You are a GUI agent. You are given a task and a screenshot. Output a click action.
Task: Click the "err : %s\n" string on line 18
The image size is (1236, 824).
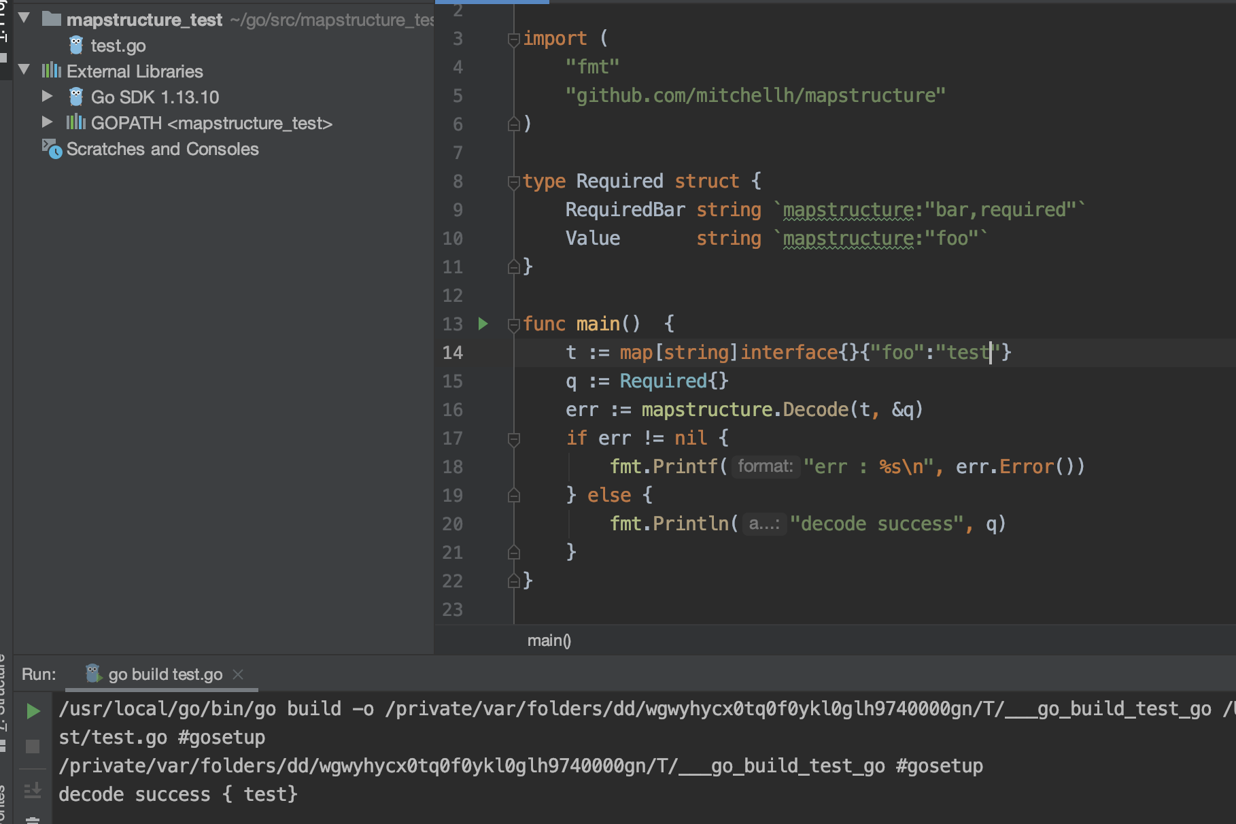coord(868,466)
